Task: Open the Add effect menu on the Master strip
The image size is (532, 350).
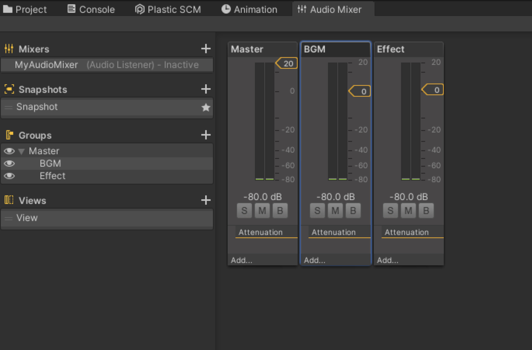Action: pyautogui.click(x=241, y=260)
